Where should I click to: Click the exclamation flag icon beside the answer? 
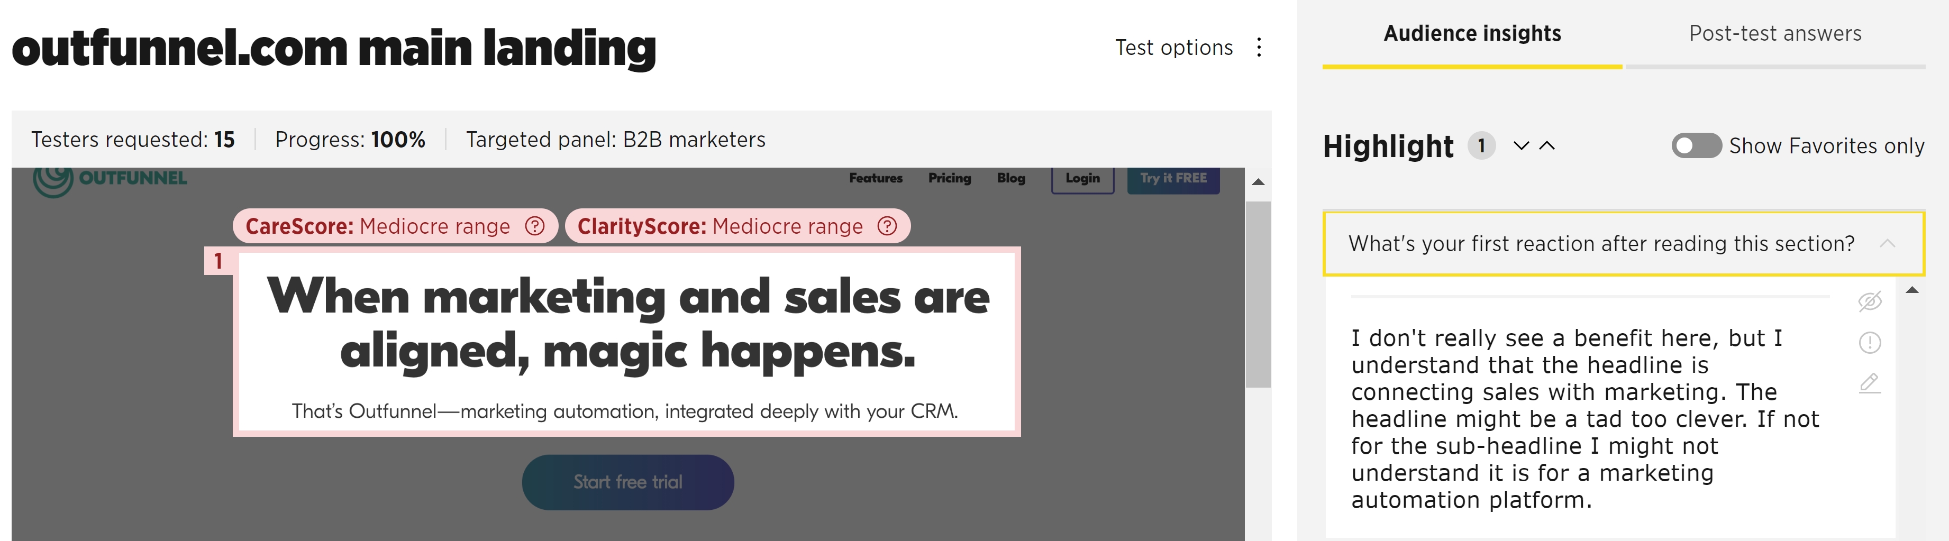(x=1870, y=343)
